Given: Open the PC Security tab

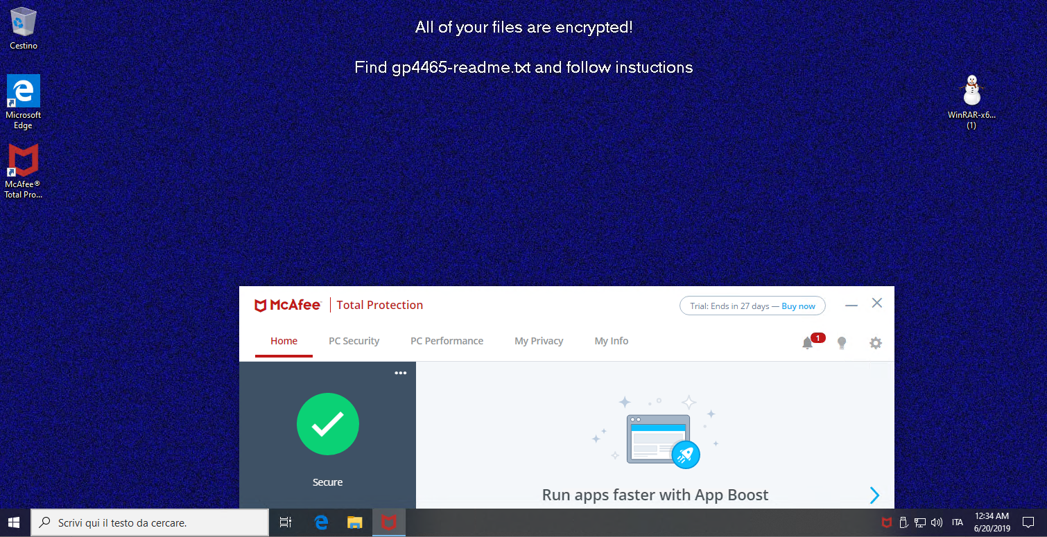Looking at the screenshot, I should (x=354, y=341).
